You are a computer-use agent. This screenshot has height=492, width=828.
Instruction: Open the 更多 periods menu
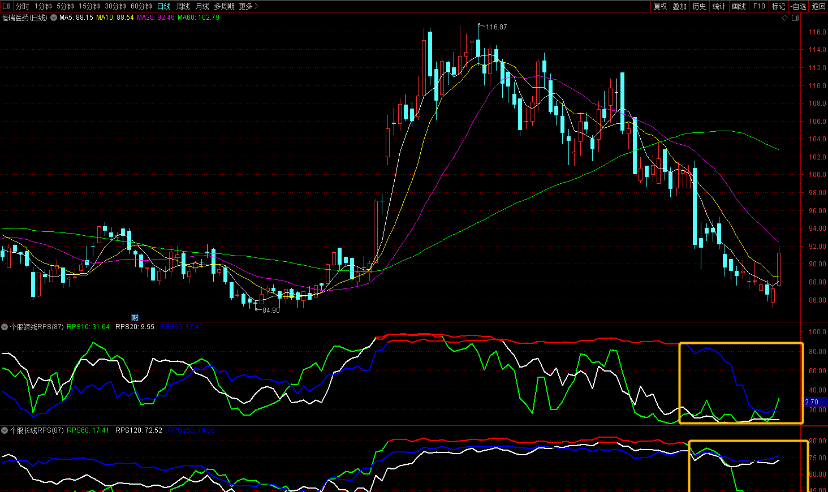[248, 6]
